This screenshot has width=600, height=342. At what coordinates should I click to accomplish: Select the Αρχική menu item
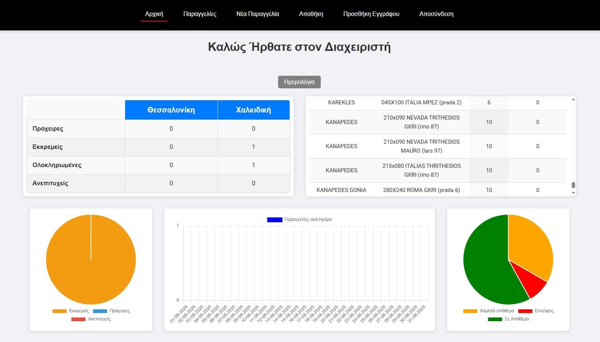154,14
